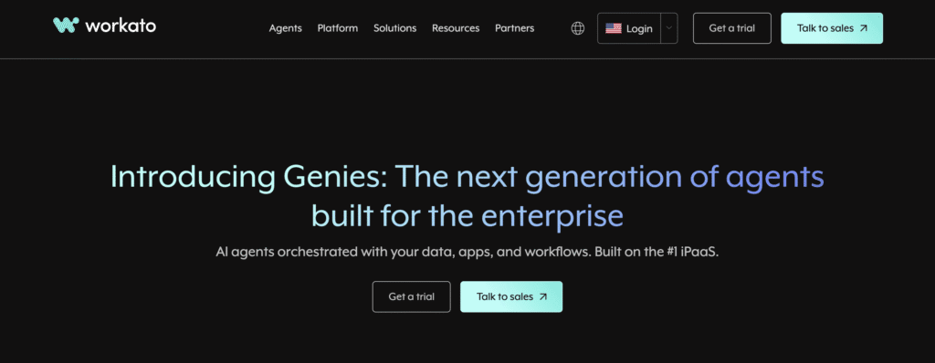935x363 pixels.
Task: Click the Workato wave logo icon
Action: tap(66, 25)
